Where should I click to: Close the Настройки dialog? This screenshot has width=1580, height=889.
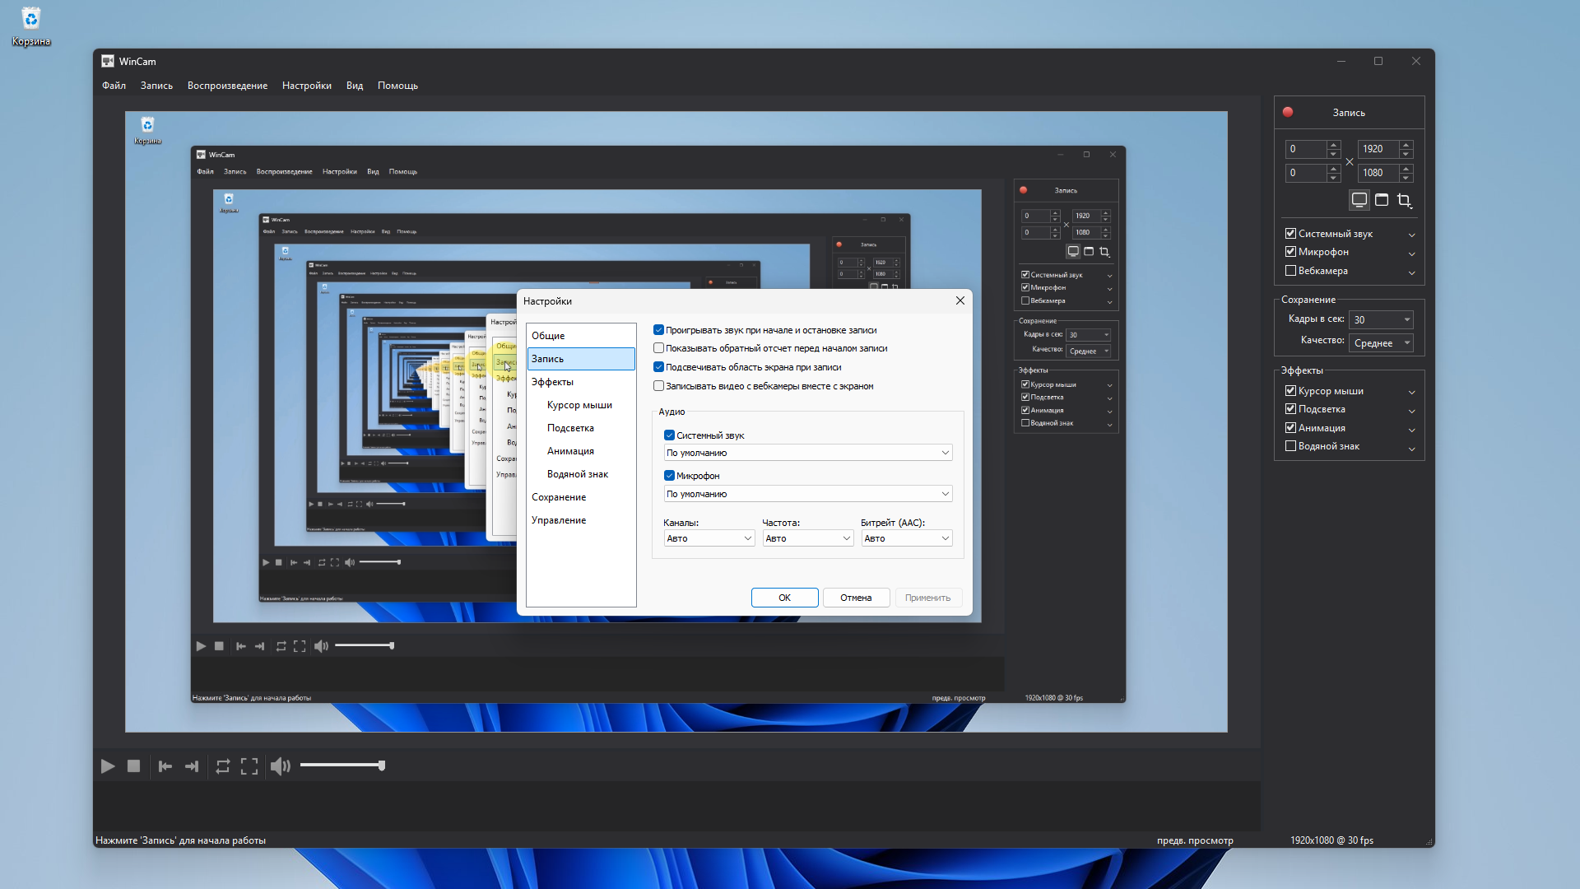click(x=960, y=300)
